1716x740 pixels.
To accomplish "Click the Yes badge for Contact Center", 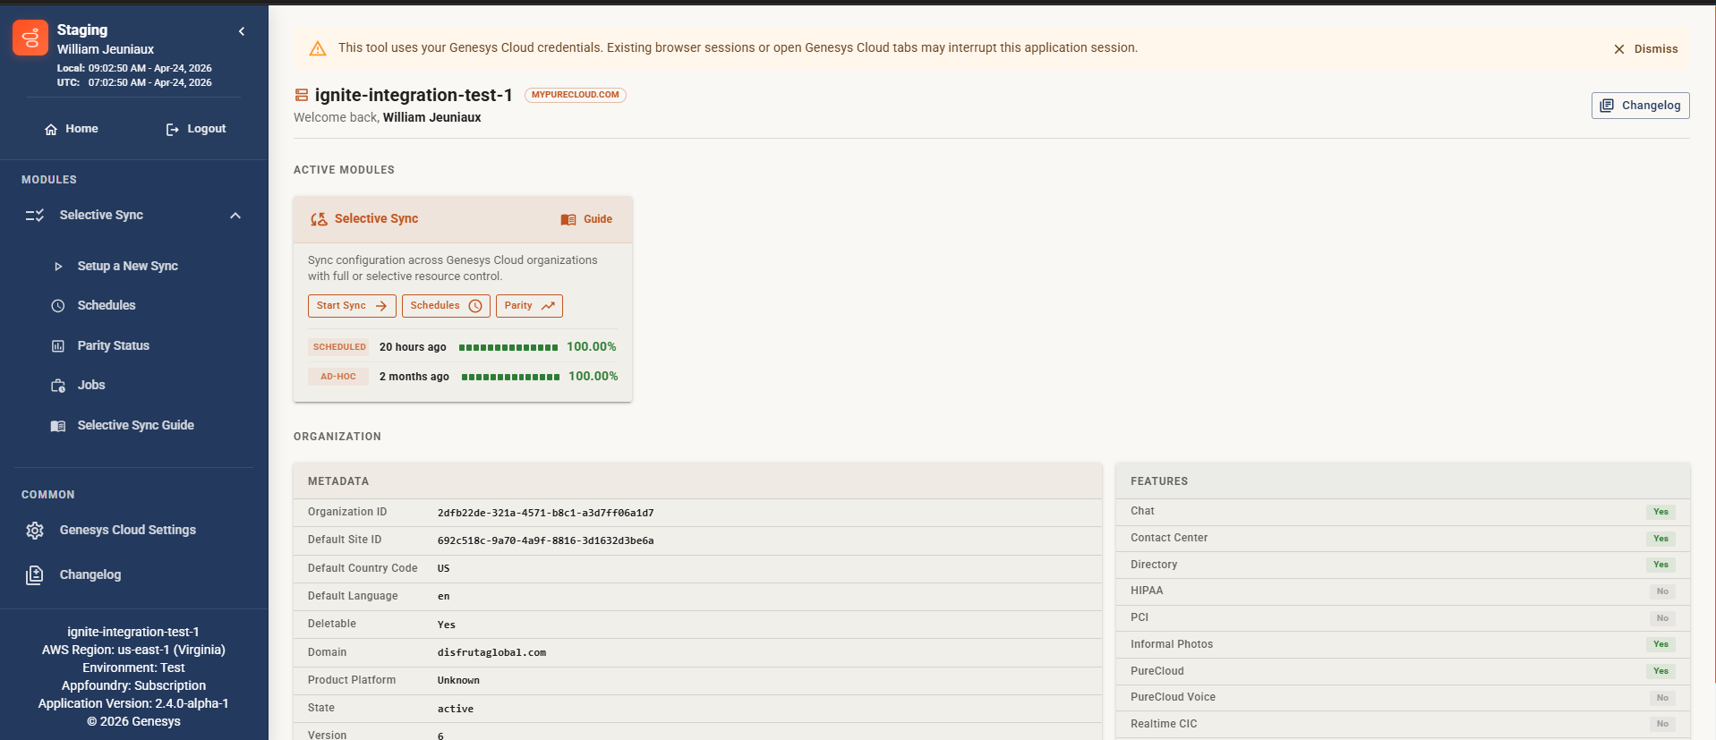I will 1661,539.
